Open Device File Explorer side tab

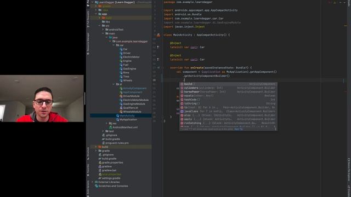pyautogui.click(x=349, y=170)
